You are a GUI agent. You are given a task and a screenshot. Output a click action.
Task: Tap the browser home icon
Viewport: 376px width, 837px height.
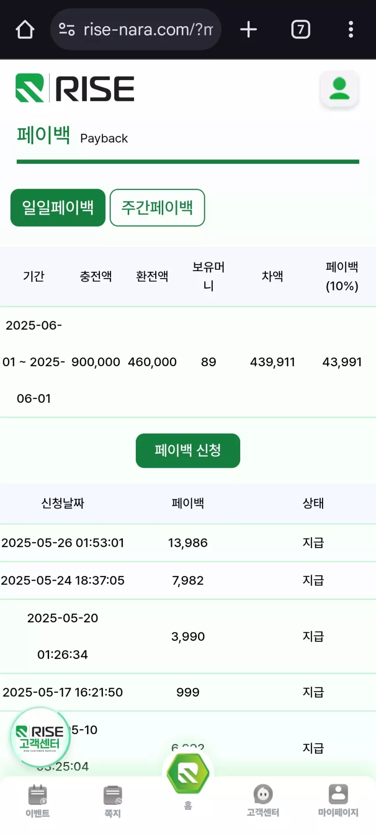pos(25,30)
